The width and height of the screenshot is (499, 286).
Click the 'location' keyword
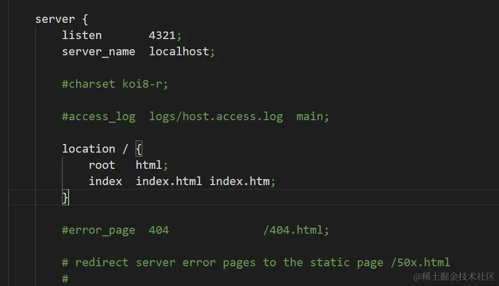pyautogui.click(x=88, y=149)
